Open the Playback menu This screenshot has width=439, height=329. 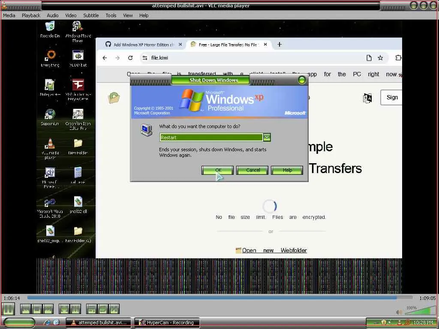pyautogui.click(x=31, y=15)
